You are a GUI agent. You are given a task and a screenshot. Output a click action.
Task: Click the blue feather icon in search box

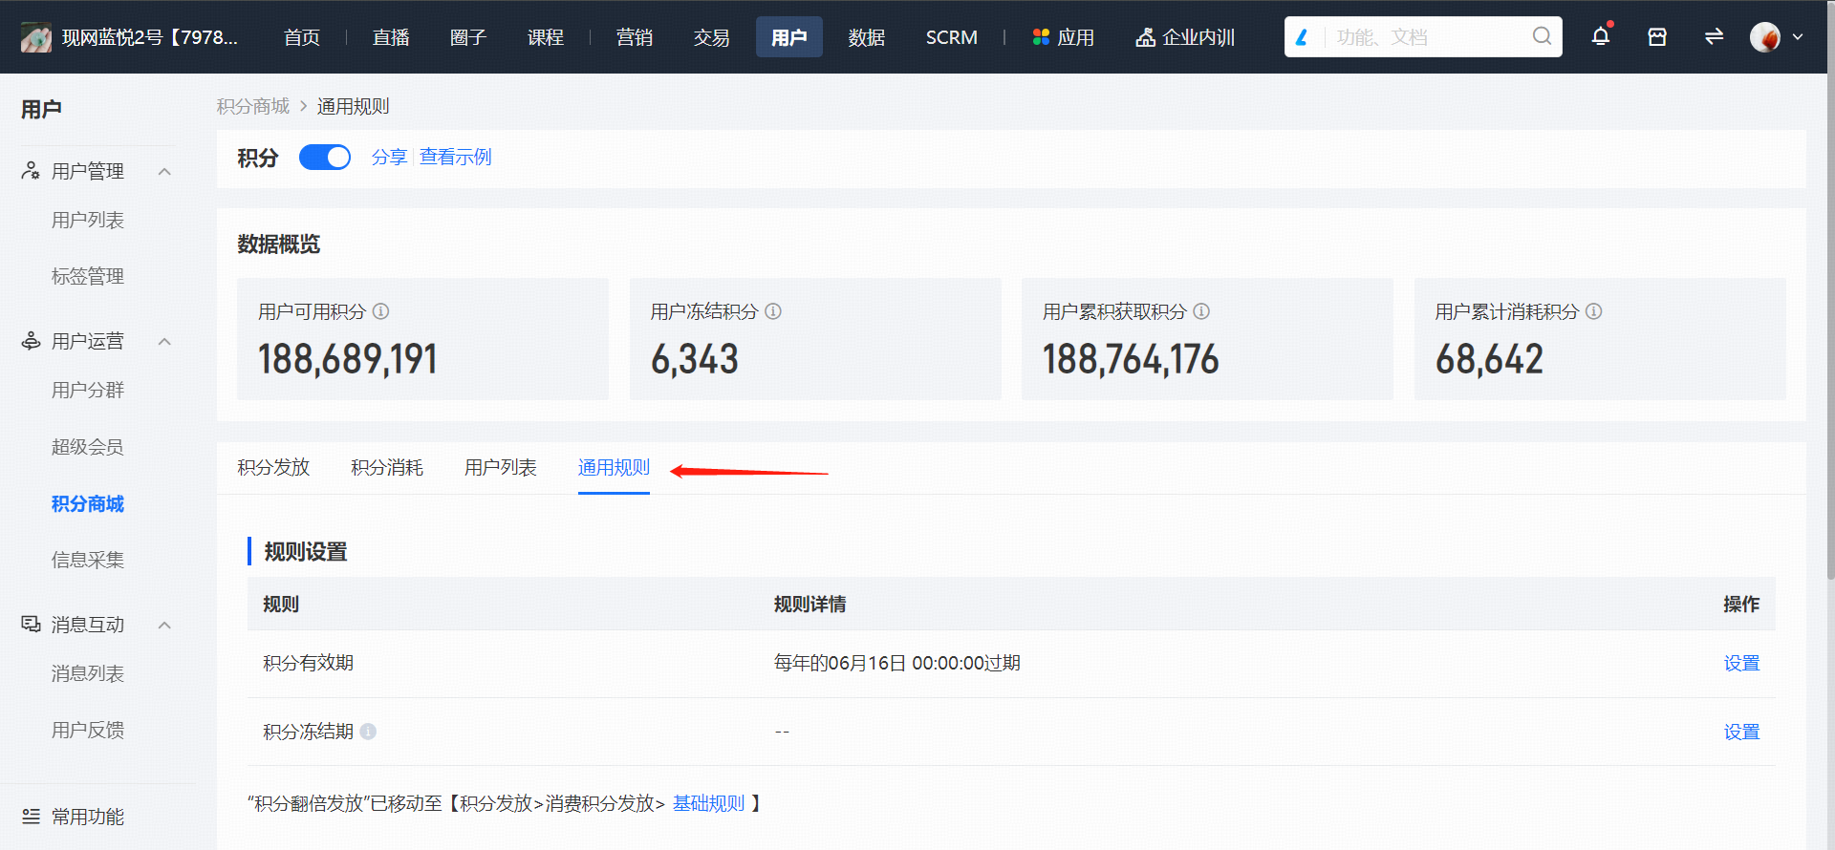tap(1302, 37)
